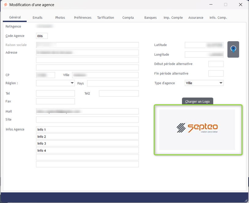Click the Septeo logo preview image
Screen dimensions: 249x203
coord(197,130)
